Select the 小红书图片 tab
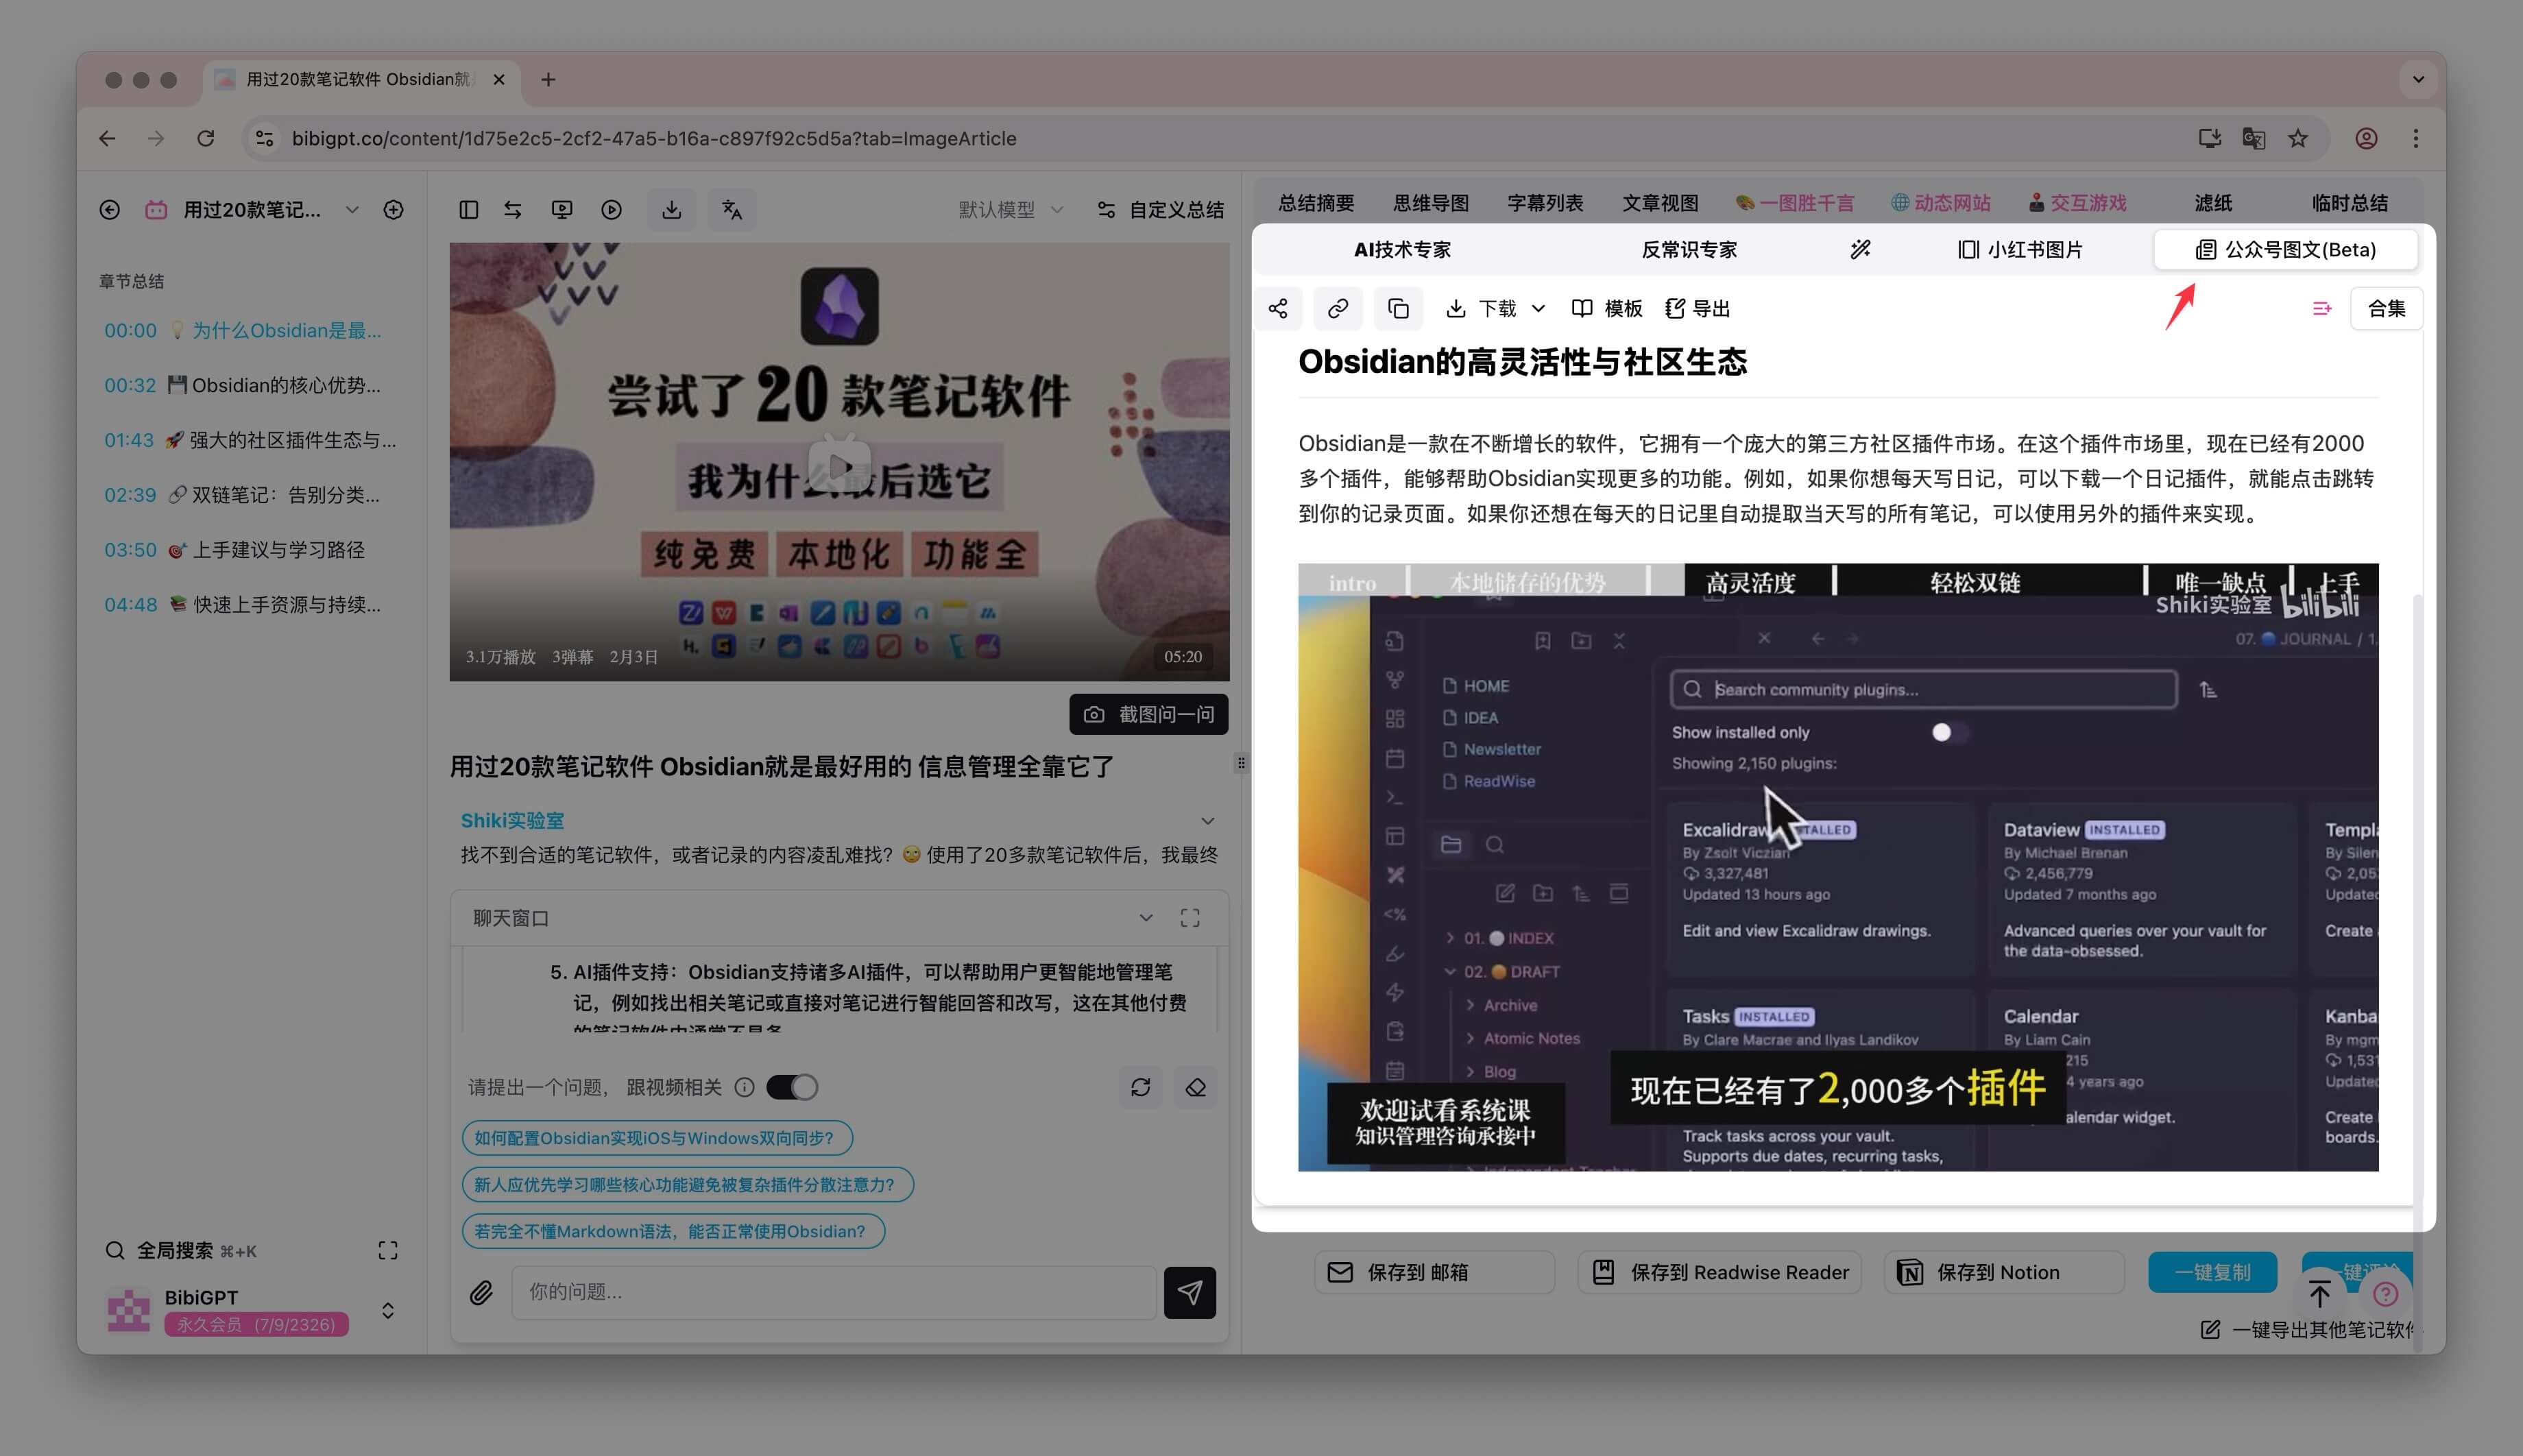Viewport: 2523px width, 1456px height. coord(2020,249)
